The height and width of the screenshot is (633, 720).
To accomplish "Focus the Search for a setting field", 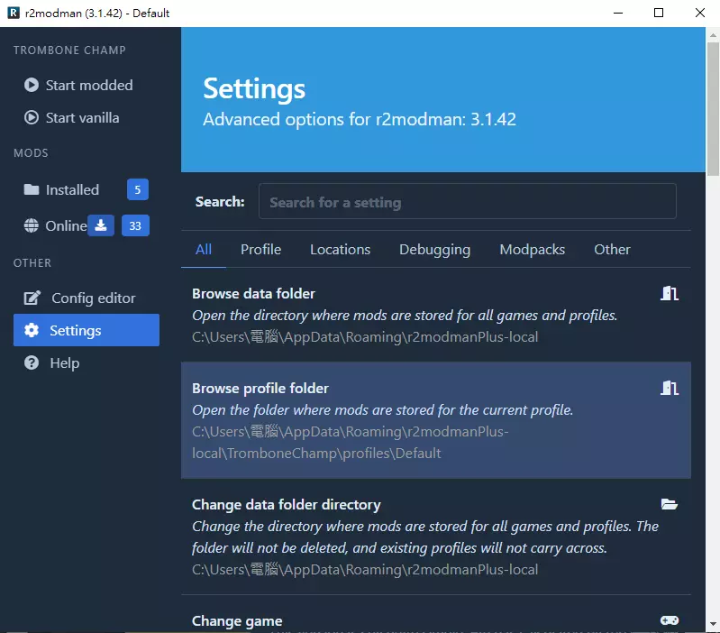I will (x=467, y=202).
